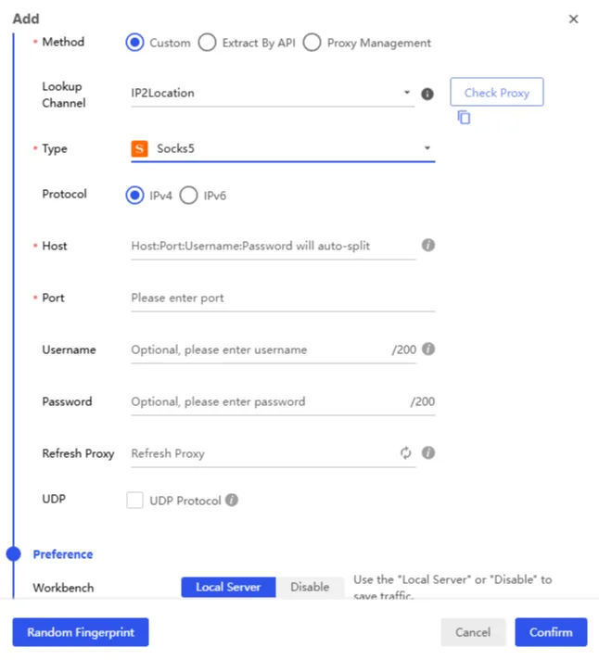This screenshot has height=660, width=599.
Task: Click the Workbench hint text about saving traffic
Action: click(452, 588)
